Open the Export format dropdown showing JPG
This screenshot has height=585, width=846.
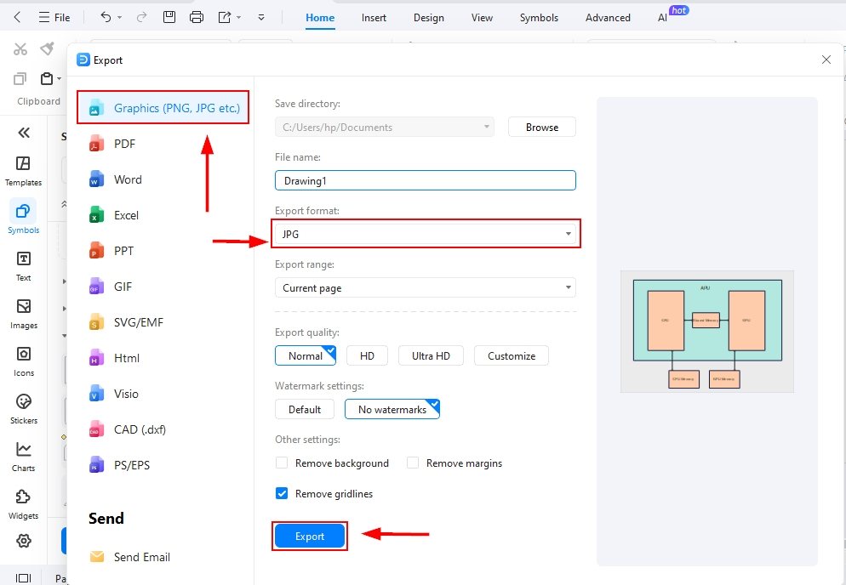(x=426, y=233)
